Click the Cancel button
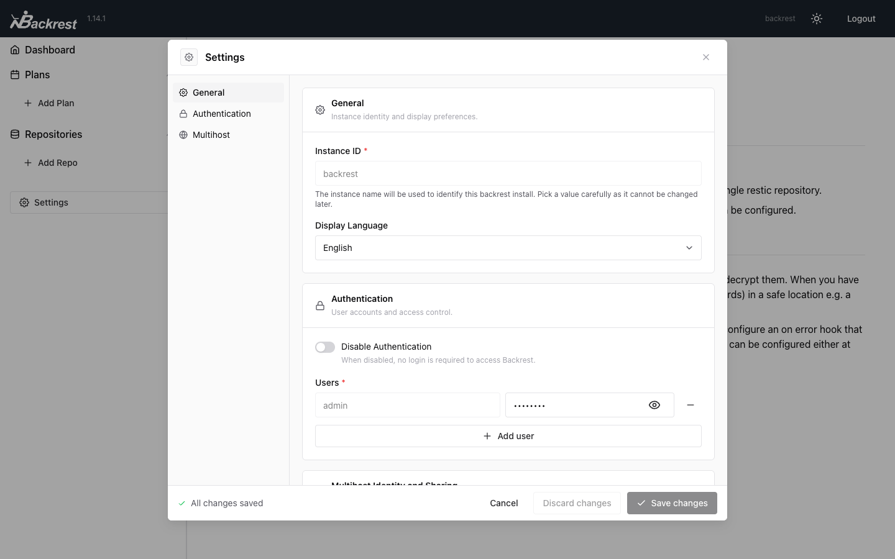Image resolution: width=895 pixels, height=559 pixels. point(503,503)
